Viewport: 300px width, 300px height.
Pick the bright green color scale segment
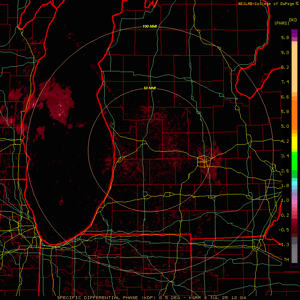(294, 161)
